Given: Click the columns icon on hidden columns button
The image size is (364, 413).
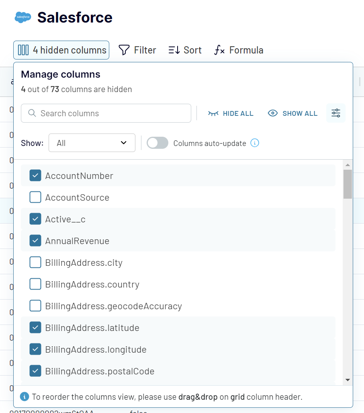Looking at the screenshot, I should [24, 50].
